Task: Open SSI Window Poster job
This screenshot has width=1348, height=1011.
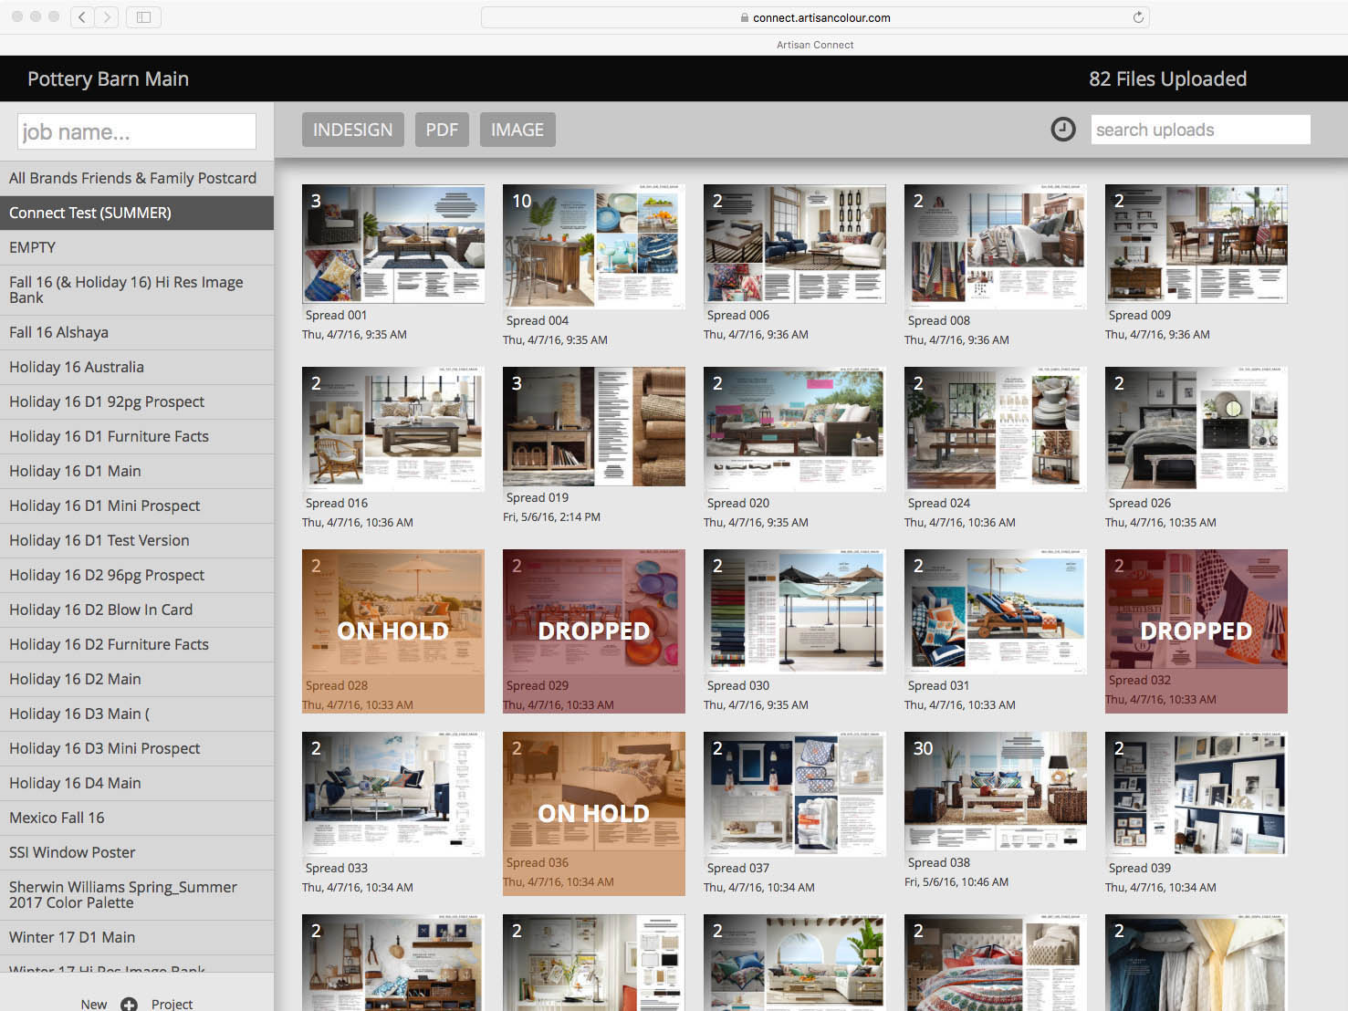Action: tap(137, 852)
